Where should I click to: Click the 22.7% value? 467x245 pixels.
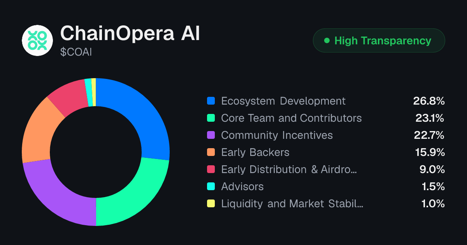[429, 135]
